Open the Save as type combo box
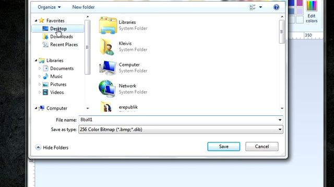Viewport: 334px width, 187px height. click(181, 129)
